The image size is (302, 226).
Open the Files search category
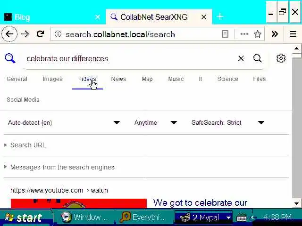(x=260, y=79)
